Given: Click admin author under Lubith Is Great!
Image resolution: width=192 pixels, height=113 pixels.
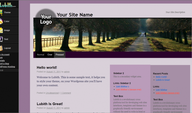Looking at the screenshot, I should point(67,108).
